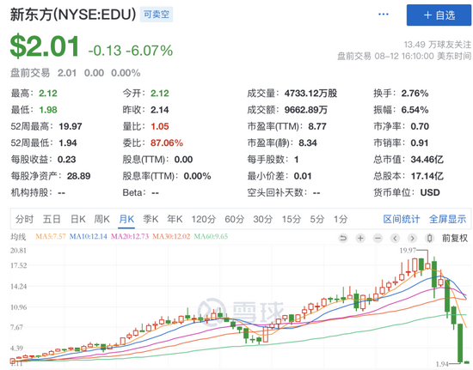Viewport: 473px width, 370px height.
Task: Reset chart with the undo arrow icon
Action: click(x=343, y=238)
